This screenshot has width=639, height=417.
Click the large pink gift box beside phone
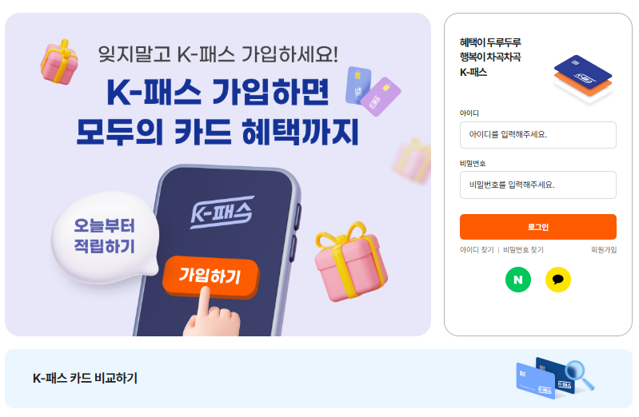point(351,262)
